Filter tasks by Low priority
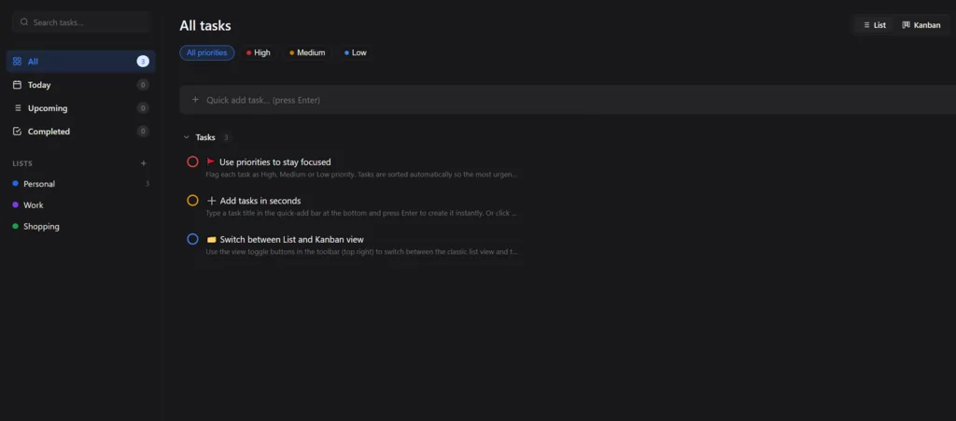This screenshot has width=956, height=421. [x=356, y=53]
